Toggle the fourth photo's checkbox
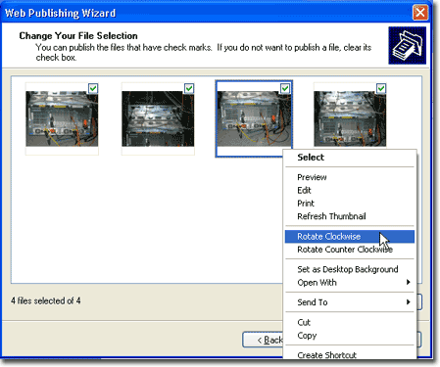Image resolution: width=440 pixels, height=367 pixels. 381,88
